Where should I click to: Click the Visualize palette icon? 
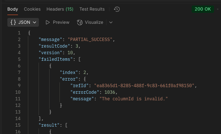pyautogui.click(x=80, y=22)
